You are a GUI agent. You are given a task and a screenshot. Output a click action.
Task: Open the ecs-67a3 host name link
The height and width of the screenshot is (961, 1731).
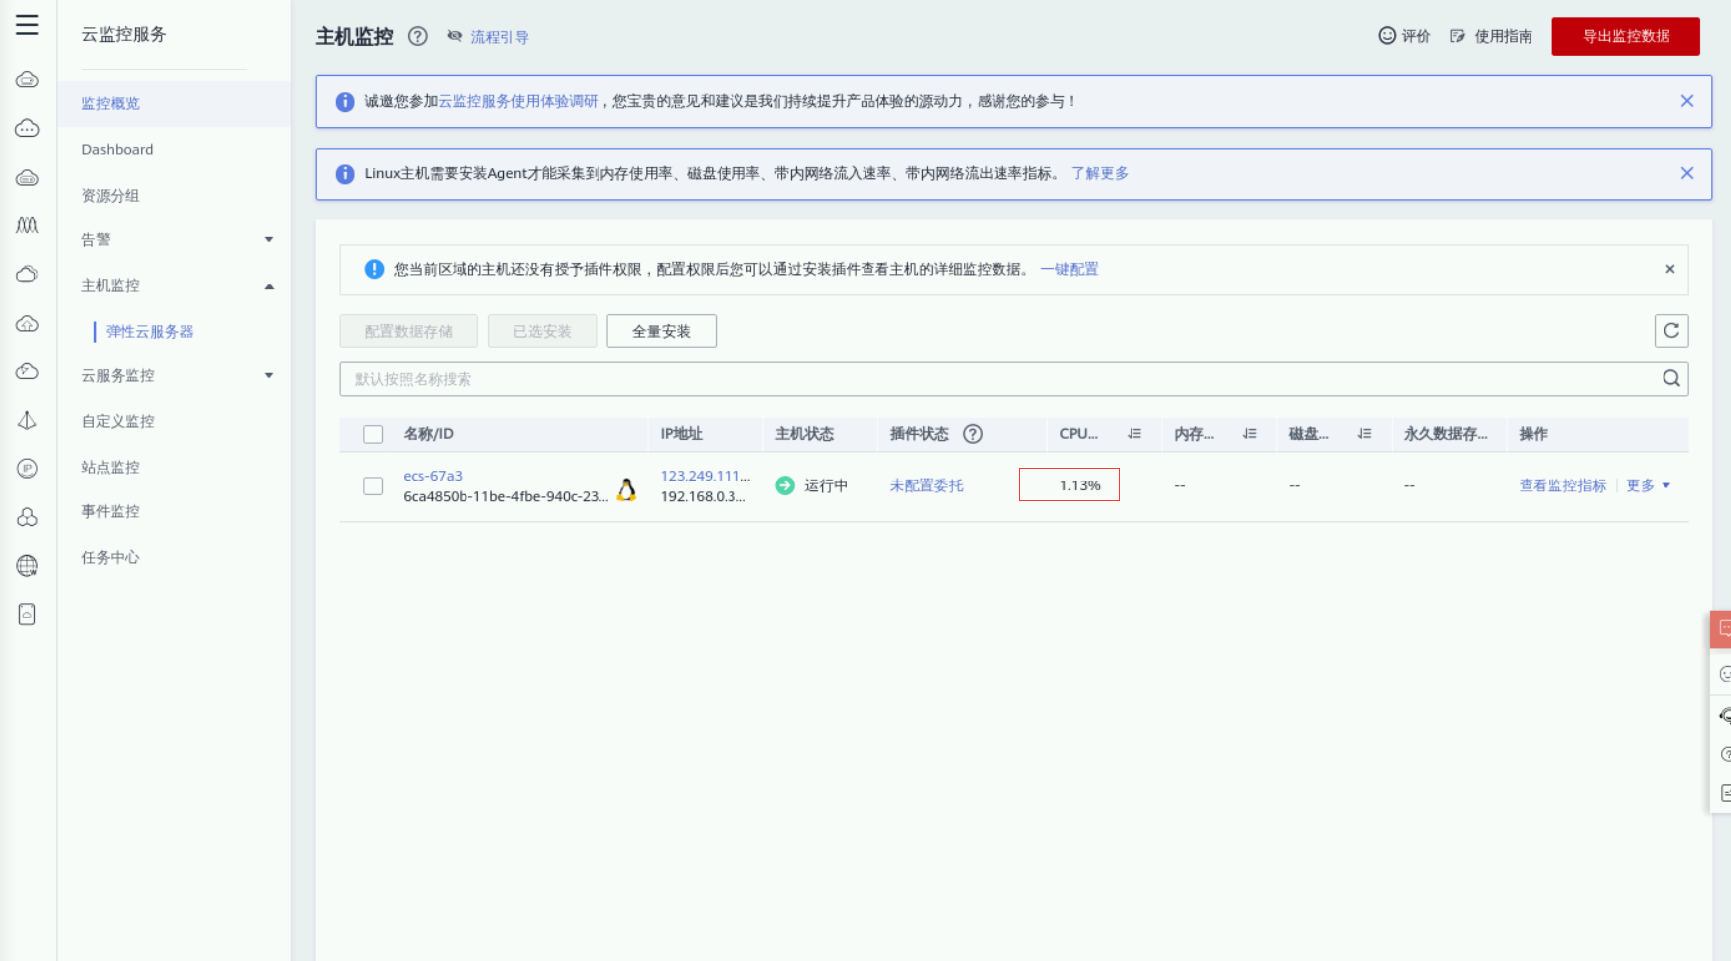tap(433, 476)
